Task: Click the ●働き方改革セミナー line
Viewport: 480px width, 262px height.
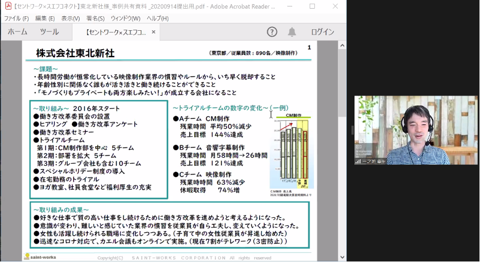Action: [64, 132]
